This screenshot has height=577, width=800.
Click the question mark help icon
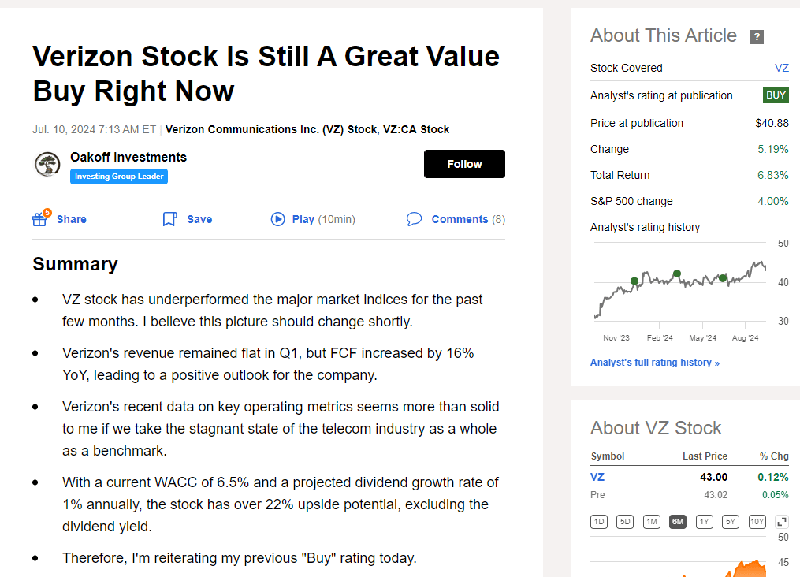click(757, 37)
